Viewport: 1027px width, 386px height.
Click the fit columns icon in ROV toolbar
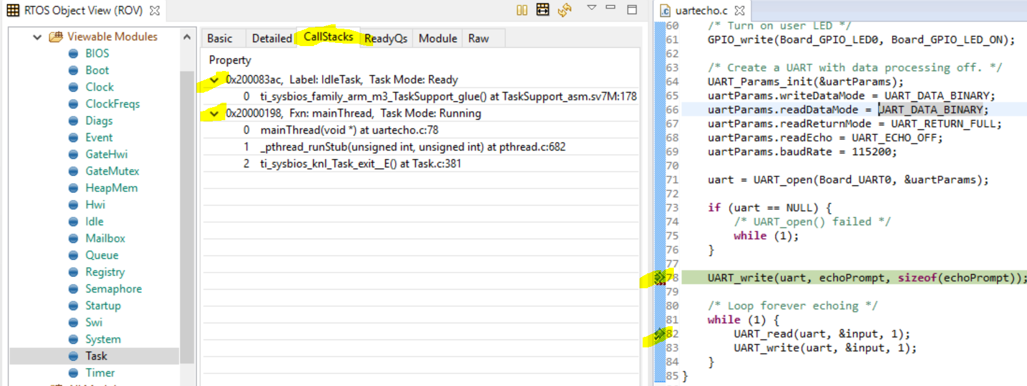point(543,9)
